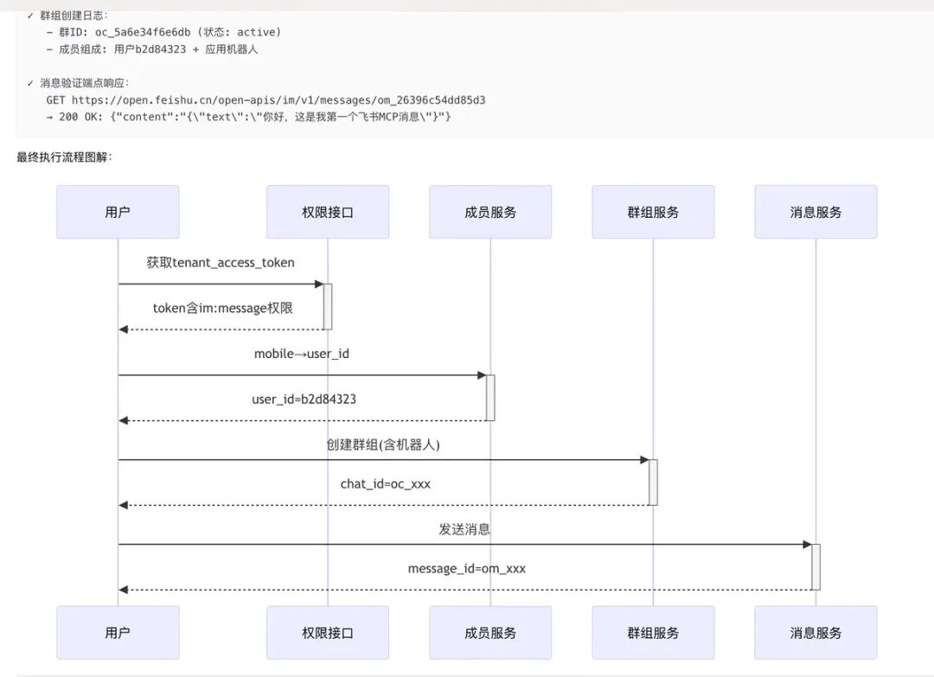Viewport: 934px width, 677px height.
Task: Click the mobile→user_id message label
Action: tap(302, 354)
